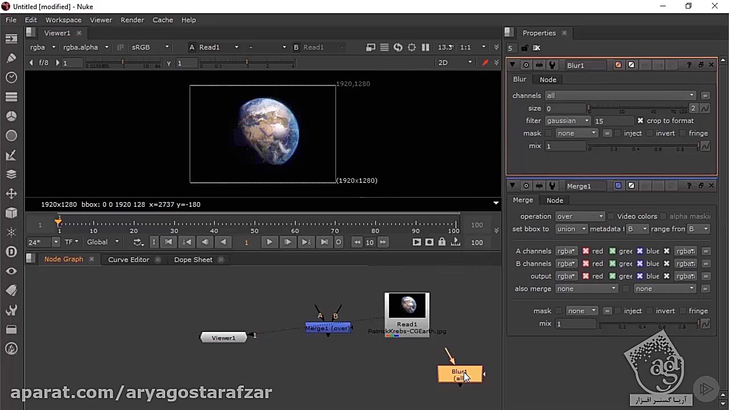Image resolution: width=729 pixels, height=410 pixels.
Task: Click the wrench icon on Blur1 properties header
Action: click(551, 65)
